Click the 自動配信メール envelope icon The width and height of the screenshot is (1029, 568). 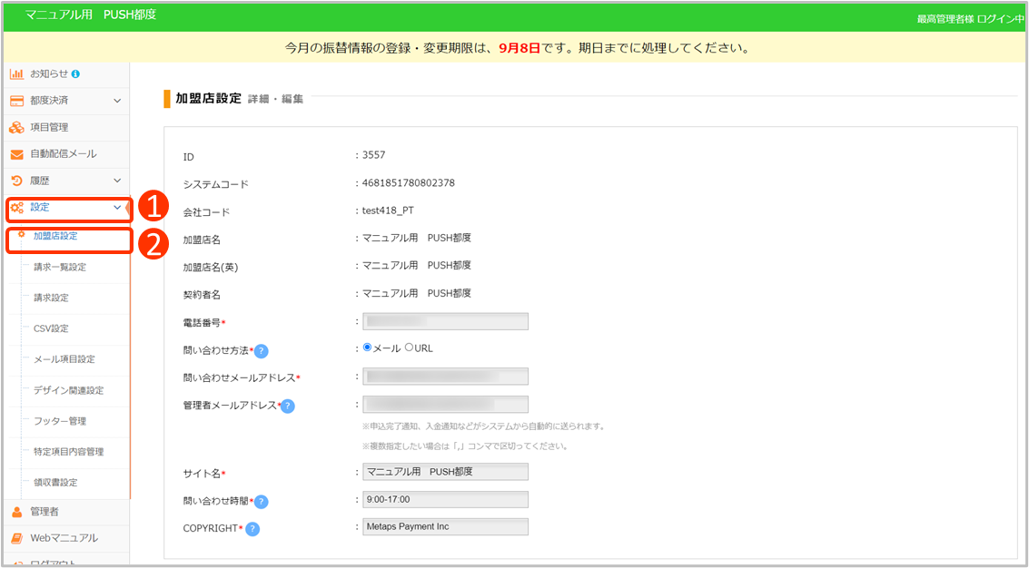[x=16, y=154]
